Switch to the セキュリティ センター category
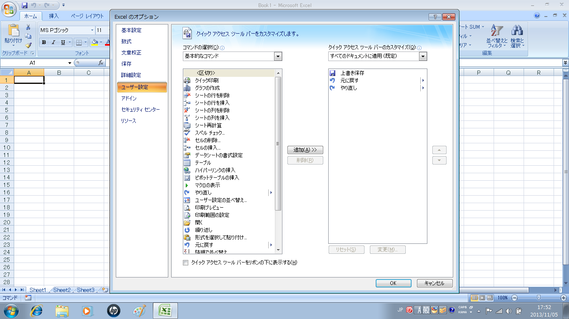This screenshot has height=319, width=569. point(140,110)
